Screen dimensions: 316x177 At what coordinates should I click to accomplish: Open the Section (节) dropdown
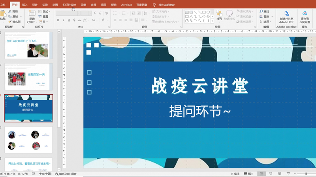43,22
